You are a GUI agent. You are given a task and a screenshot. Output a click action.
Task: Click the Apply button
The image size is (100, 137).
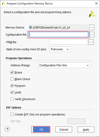coord(86,129)
